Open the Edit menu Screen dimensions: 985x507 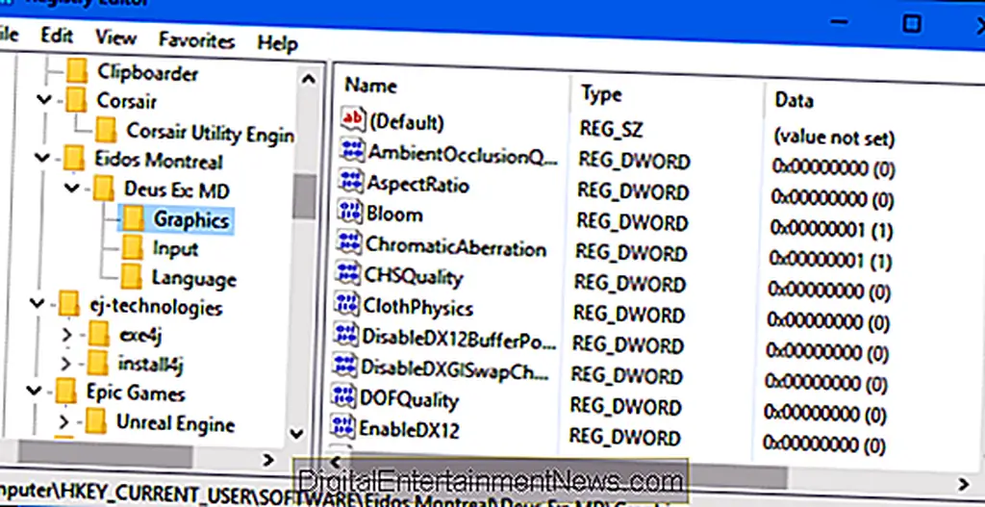57,35
